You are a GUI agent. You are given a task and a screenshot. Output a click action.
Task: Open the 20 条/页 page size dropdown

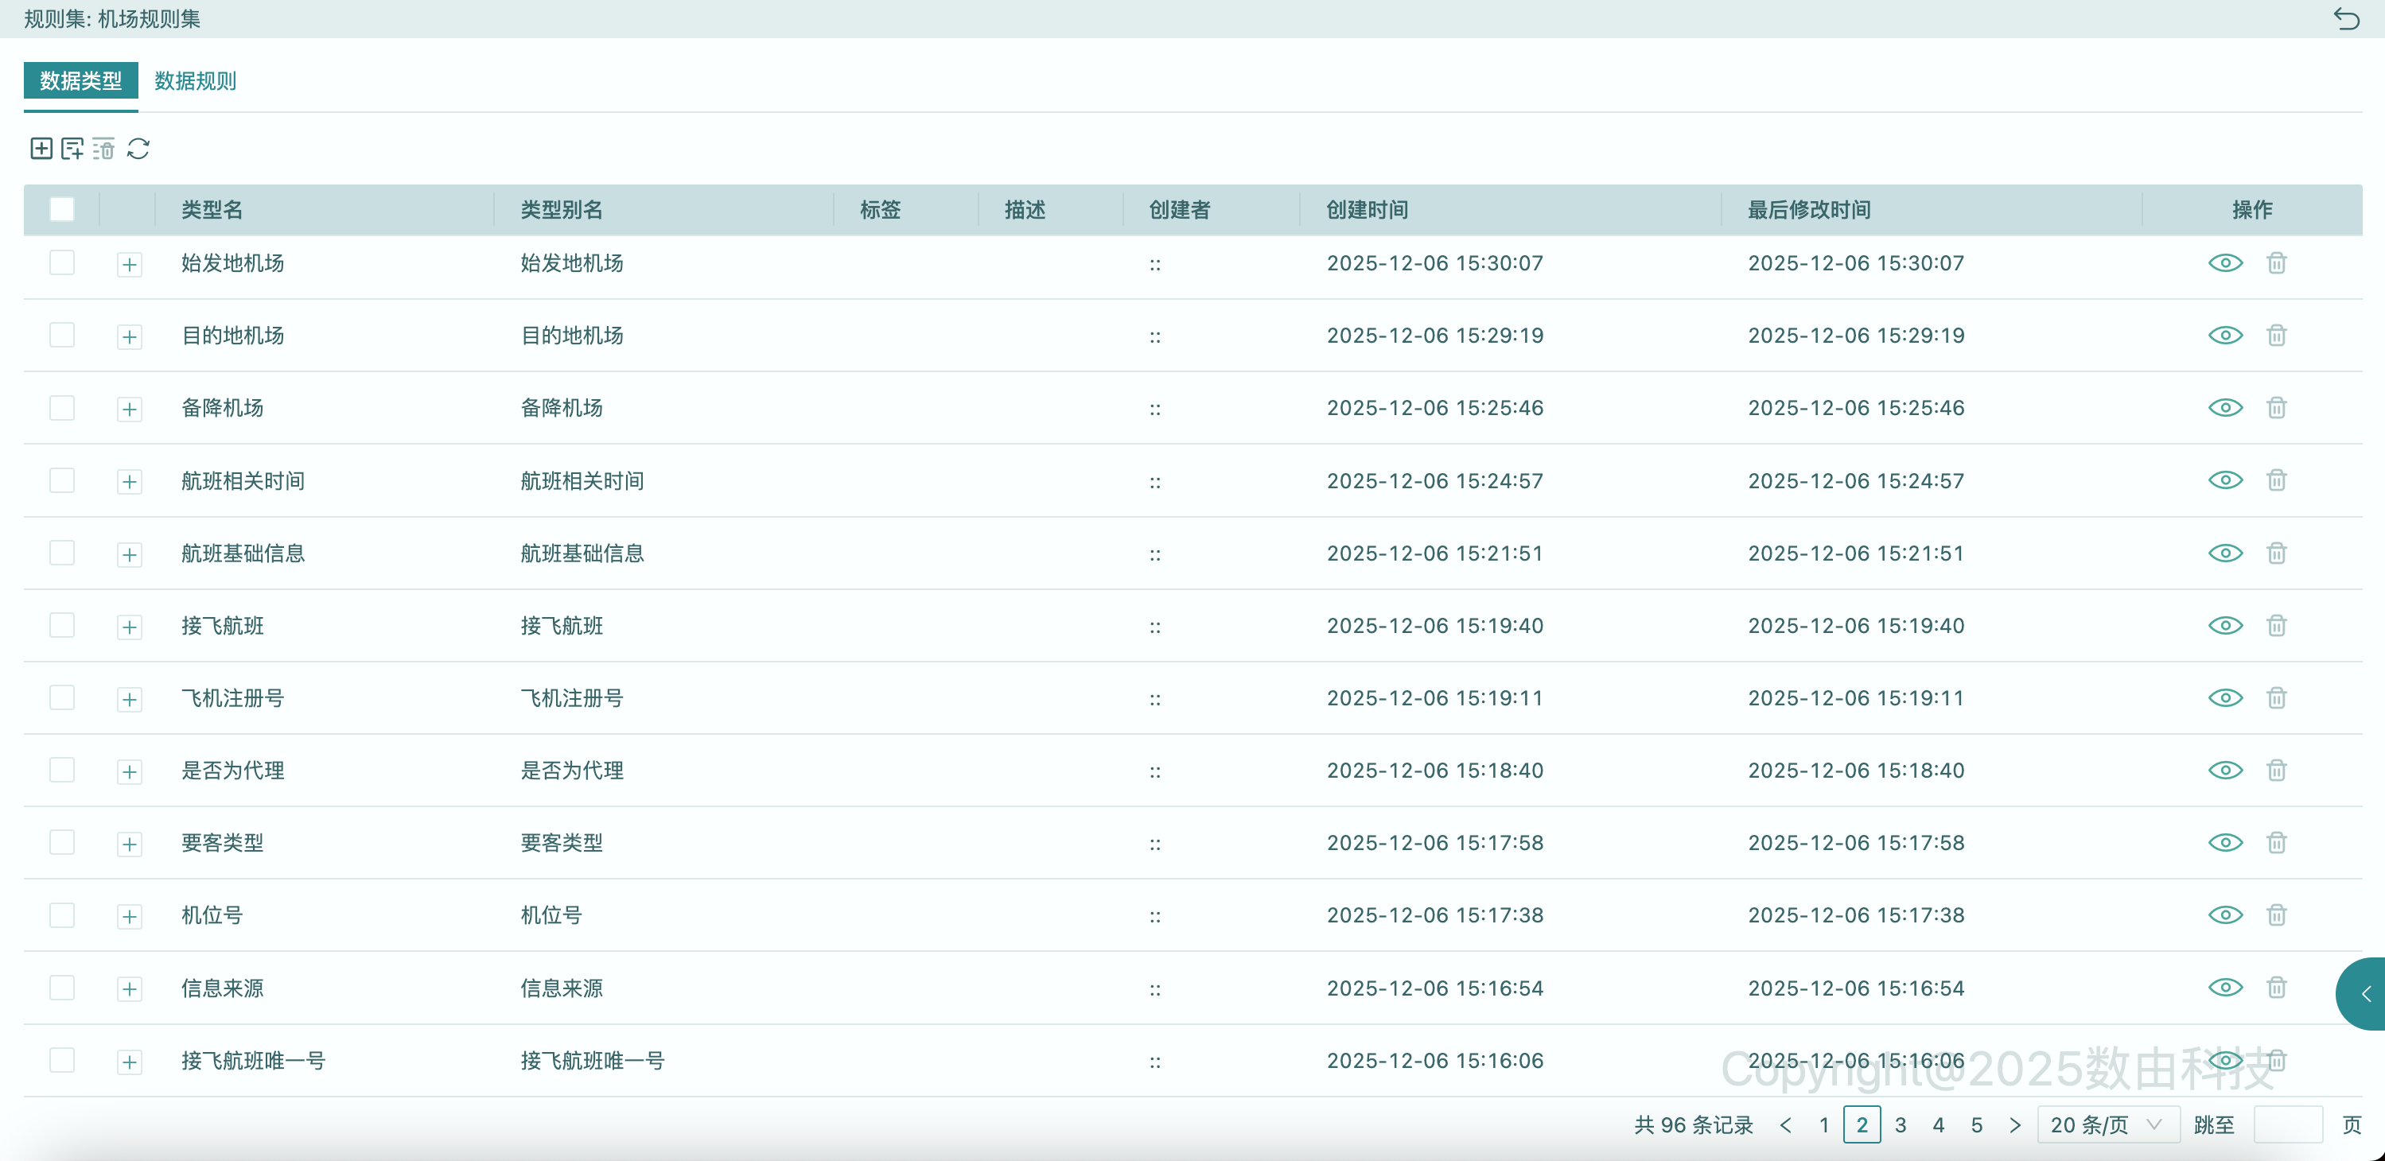click(x=2107, y=1125)
